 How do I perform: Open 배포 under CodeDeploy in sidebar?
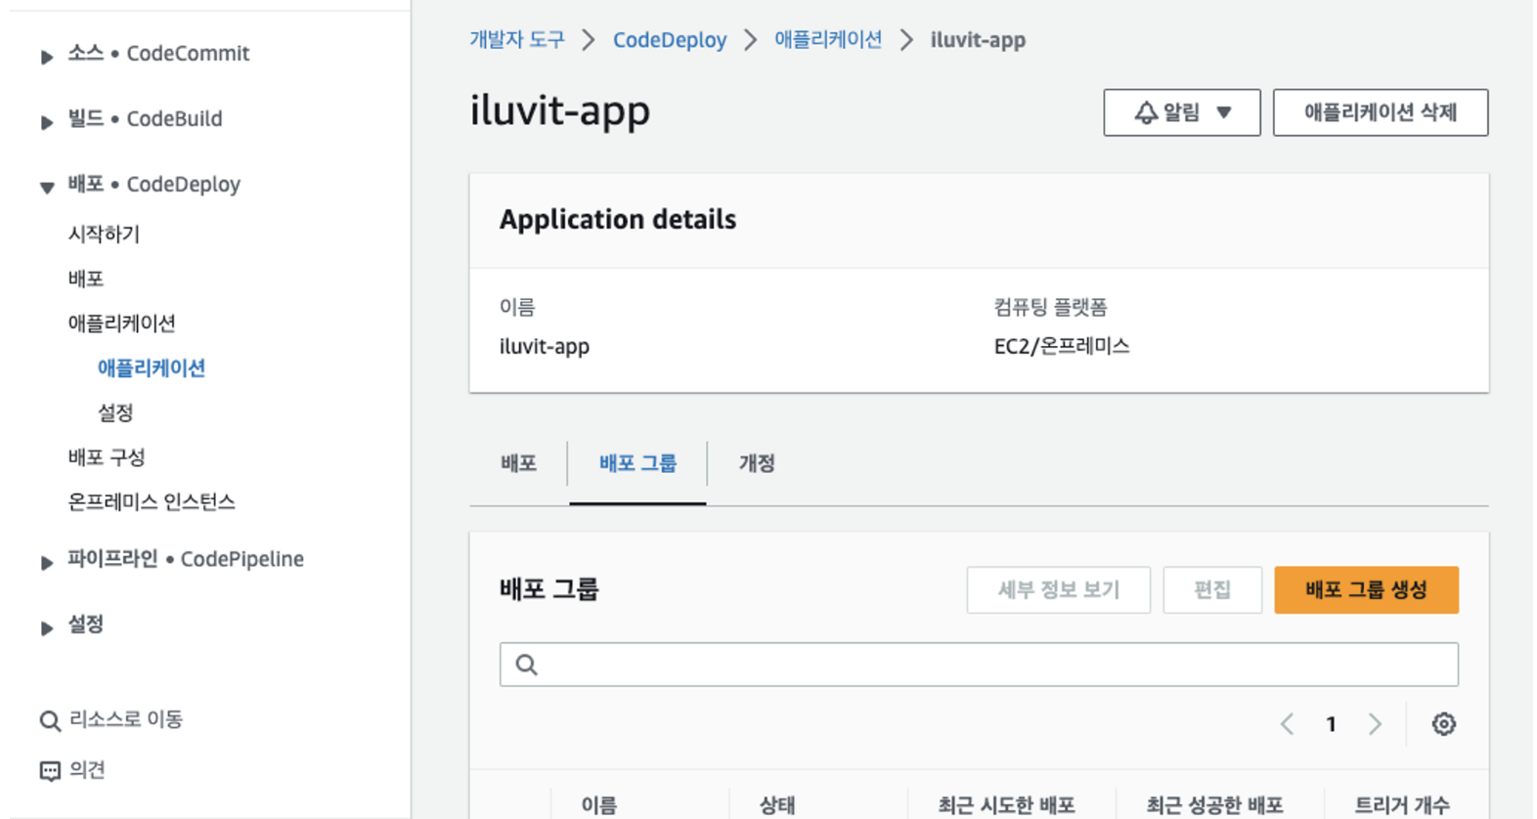pyautogui.click(x=86, y=279)
